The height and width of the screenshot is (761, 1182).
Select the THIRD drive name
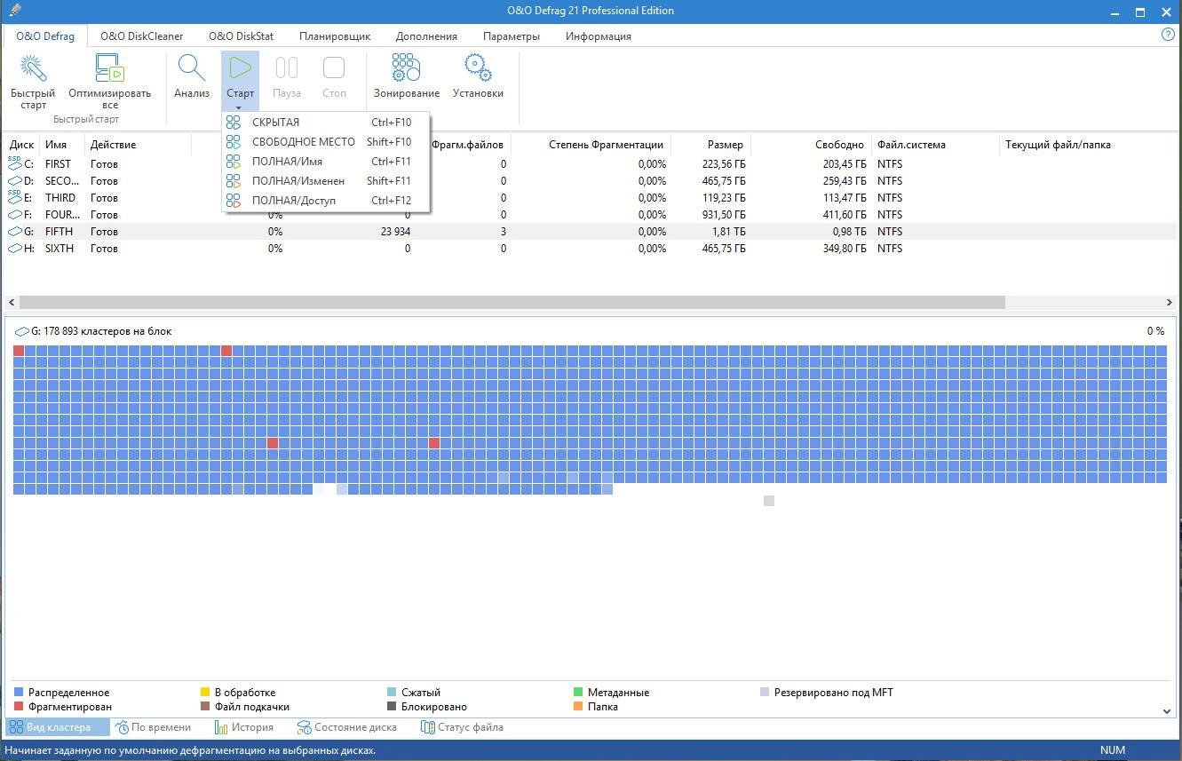[60, 197]
